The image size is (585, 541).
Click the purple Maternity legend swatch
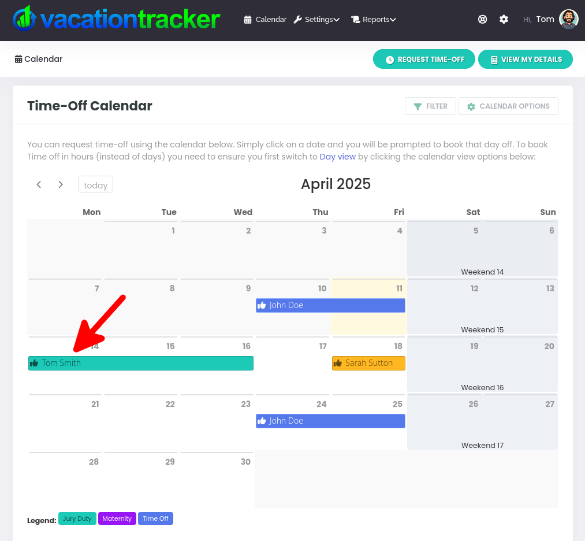click(x=117, y=518)
